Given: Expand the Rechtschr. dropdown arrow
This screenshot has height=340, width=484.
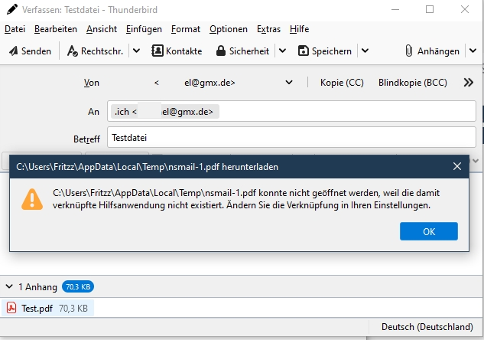Looking at the screenshot, I should coord(135,51).
